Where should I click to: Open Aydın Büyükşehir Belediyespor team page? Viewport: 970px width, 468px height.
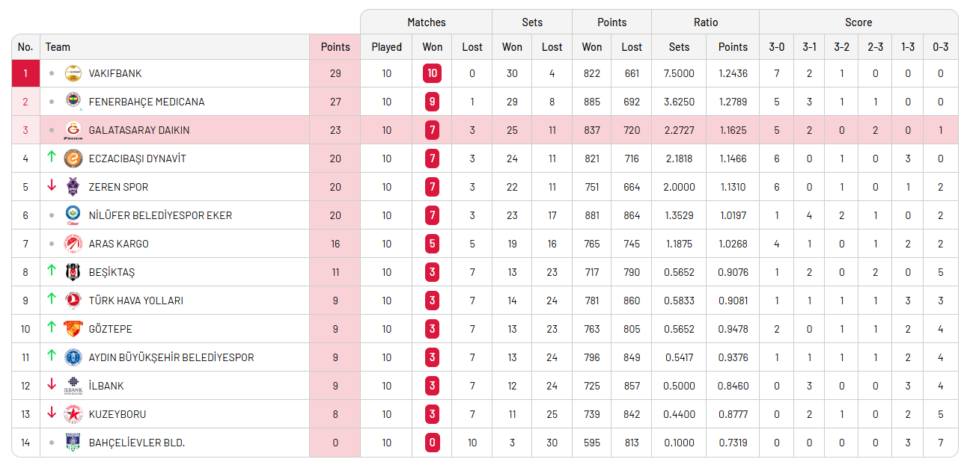point(171,357)
